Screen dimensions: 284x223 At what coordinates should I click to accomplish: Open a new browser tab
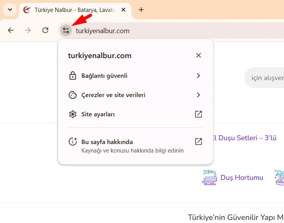[141, 10]
